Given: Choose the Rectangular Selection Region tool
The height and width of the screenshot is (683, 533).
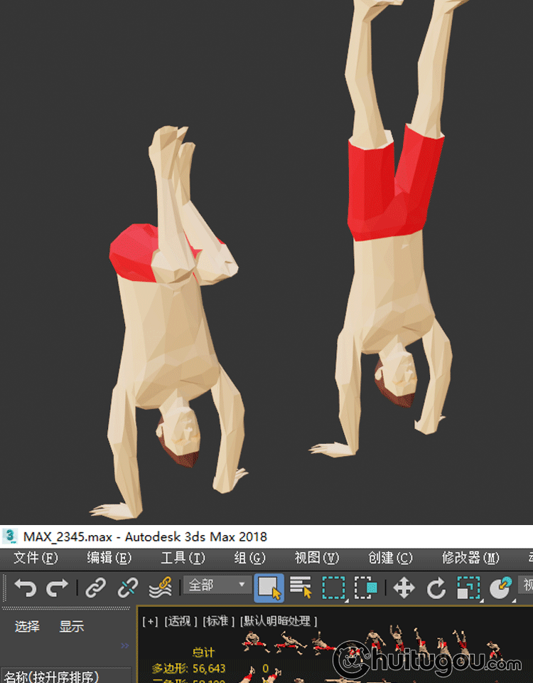Looking at the screenshot, I should [x=334, y=588].
